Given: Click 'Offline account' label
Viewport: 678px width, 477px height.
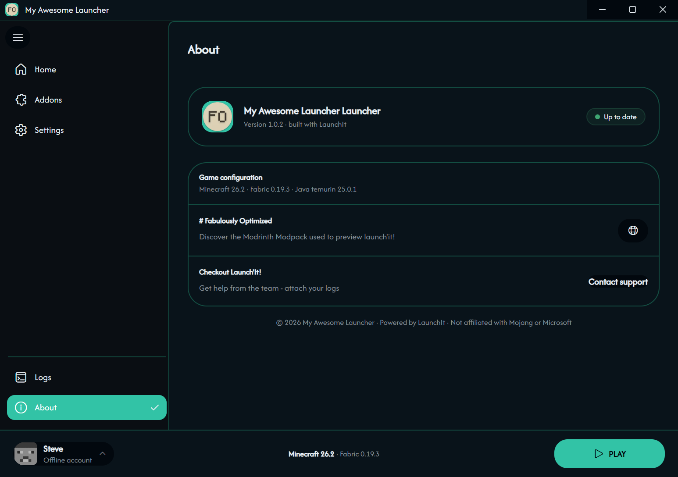Looking at the screenshot, I should click(68, 460).
